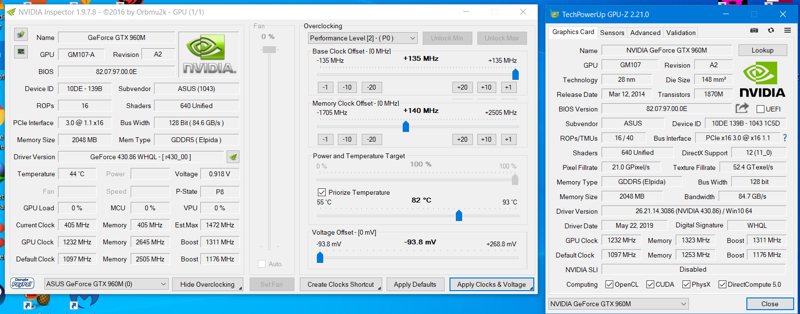Click the Unlock Min button
Screen dimensions: 800x314
pyautogui.click(x=447, y=38)
